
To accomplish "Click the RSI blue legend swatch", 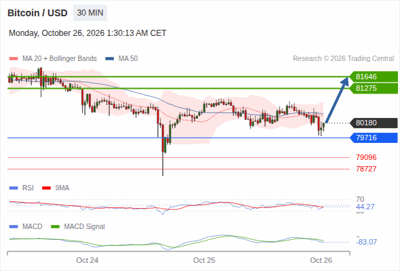I will (14, 188).
